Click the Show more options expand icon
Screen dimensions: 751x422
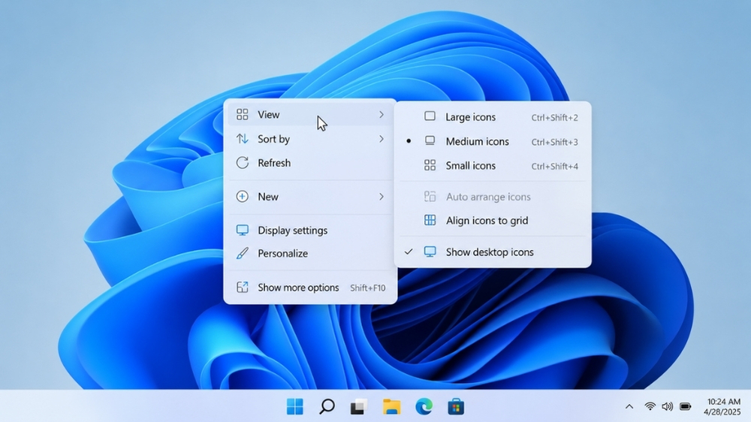point(243,288)
